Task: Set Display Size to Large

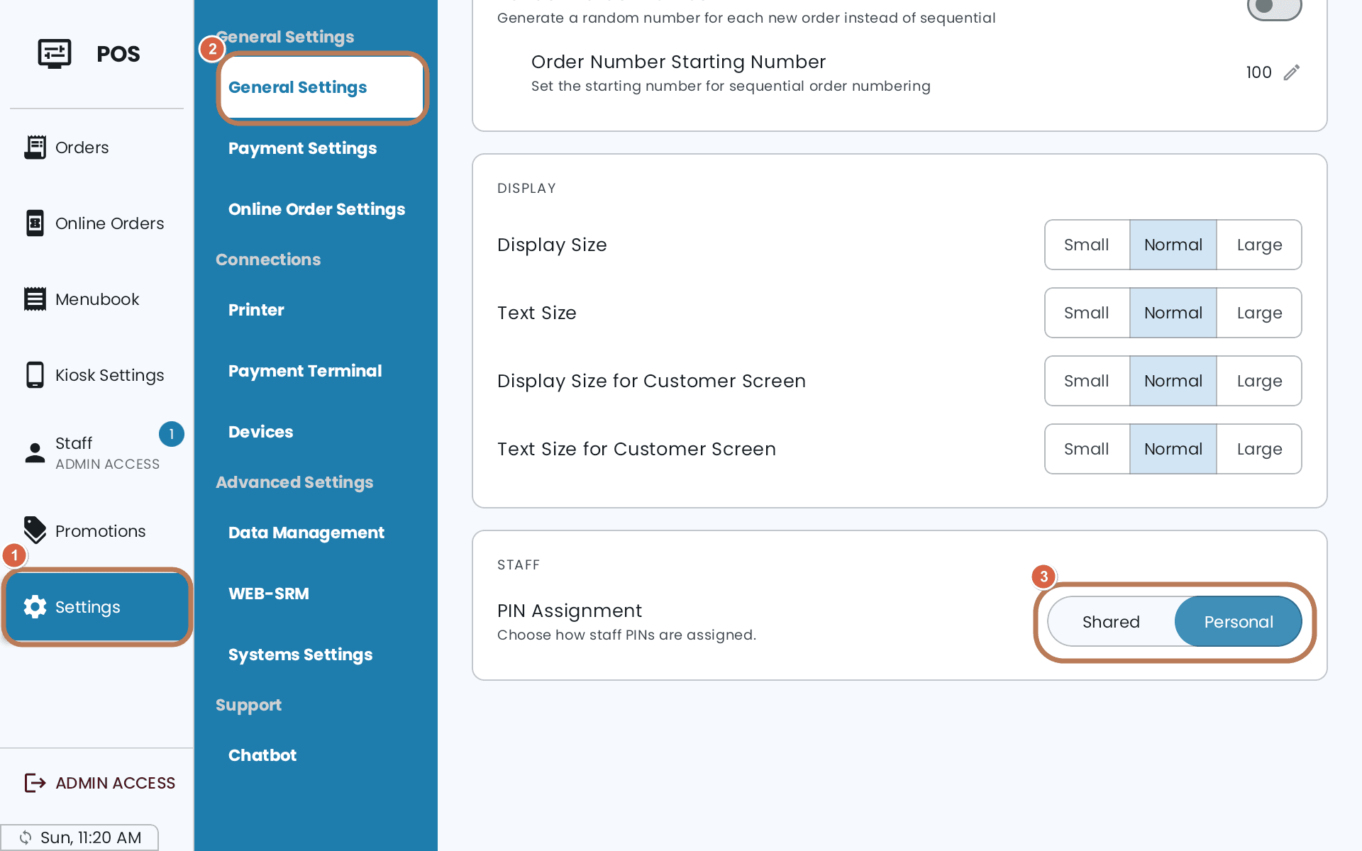Action: pos(1259,245)
